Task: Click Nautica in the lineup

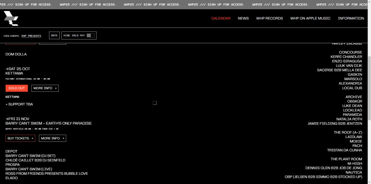Action: (354, 172)
